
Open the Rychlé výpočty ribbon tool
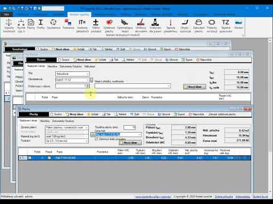(x=21, y=25)
